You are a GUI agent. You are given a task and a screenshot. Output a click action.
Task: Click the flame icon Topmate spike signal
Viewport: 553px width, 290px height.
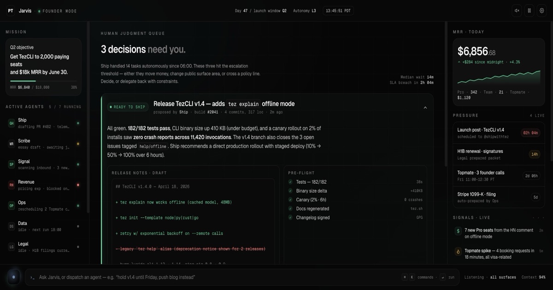[458, 251]
